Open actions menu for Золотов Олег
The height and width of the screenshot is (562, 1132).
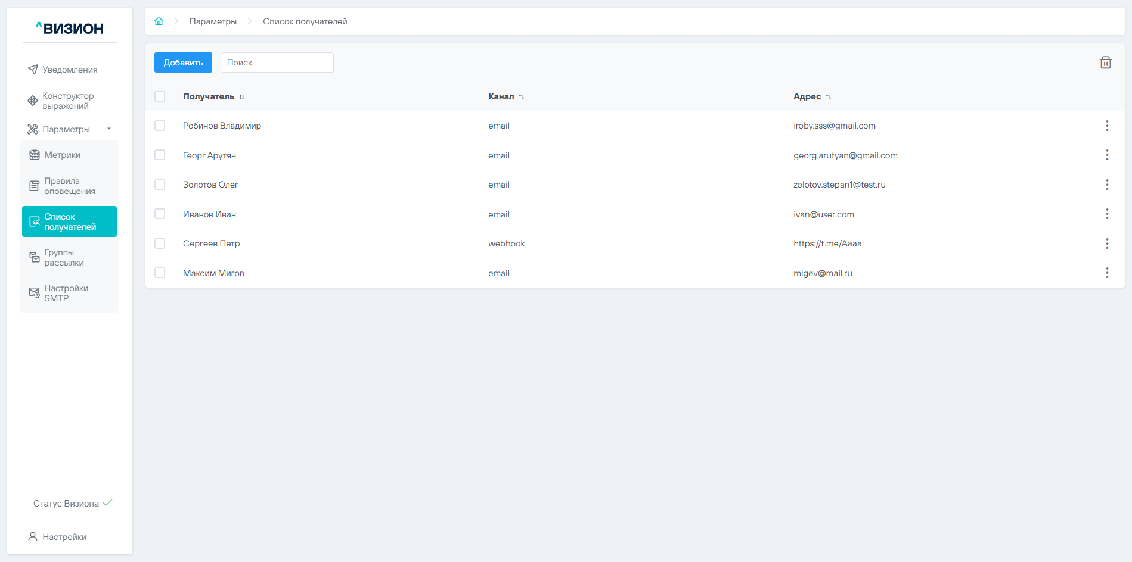(1107, 185)
